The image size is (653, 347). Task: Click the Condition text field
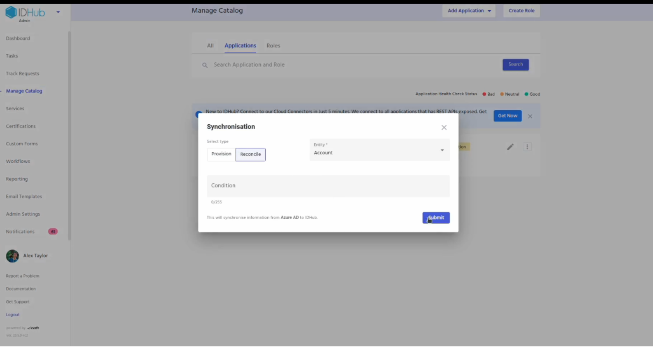click(x=328, y=186)
